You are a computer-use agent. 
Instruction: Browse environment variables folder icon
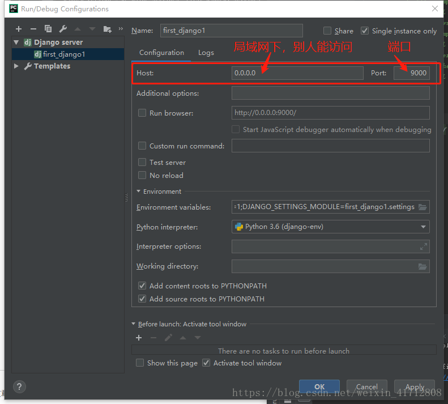(x=423, y=207)
